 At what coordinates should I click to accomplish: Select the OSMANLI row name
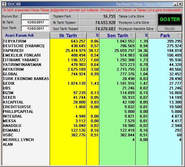pos(12,130)
